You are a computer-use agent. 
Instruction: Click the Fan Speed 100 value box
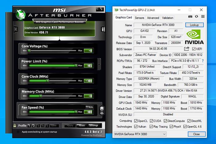(89, 112)
